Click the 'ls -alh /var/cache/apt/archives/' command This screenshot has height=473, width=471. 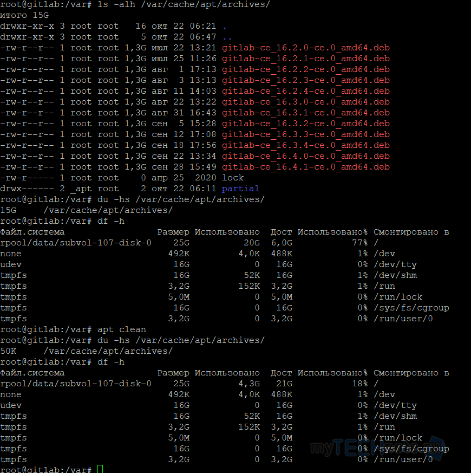(x=184, y=4)
